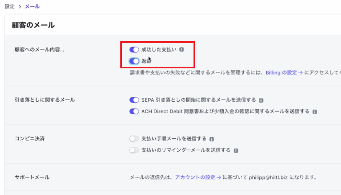Viewport: 341px width, 195px height.
Task: Open the アカウントの設定 link
Action: [198, 177]
